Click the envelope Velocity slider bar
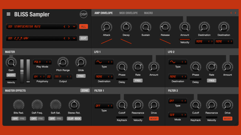The width and height of the screenshot is (241, 135). (185, 40)
